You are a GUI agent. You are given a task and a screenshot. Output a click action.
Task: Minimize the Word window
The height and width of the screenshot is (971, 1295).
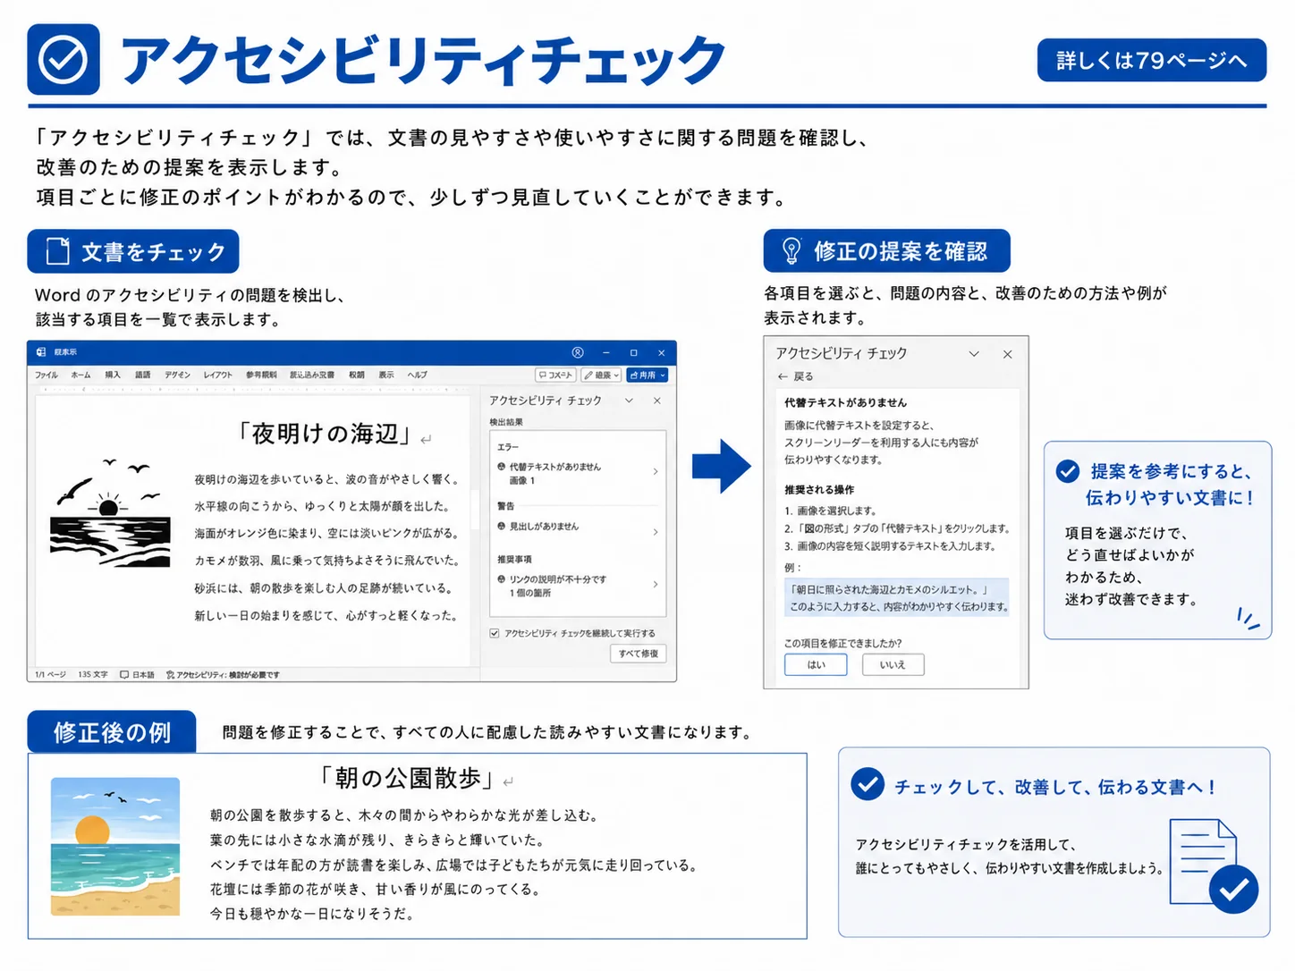606,352
